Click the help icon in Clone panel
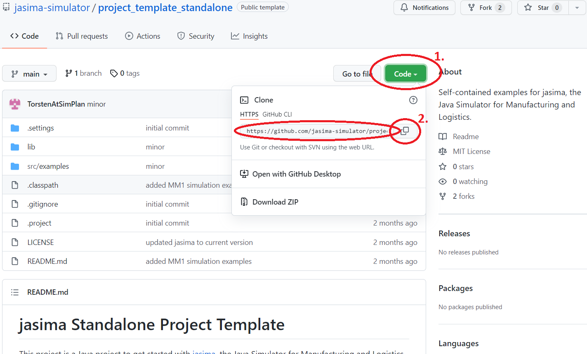This screenshot has height=354, width=587. coord(413,100)
